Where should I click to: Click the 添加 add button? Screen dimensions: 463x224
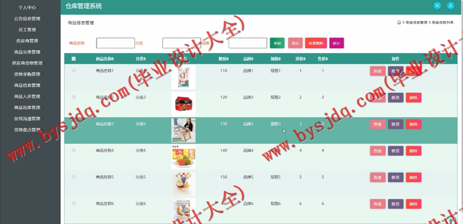[295, 43]
